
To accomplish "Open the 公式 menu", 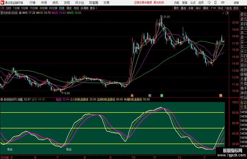I will pyautogui.click(x=193, y=3).
